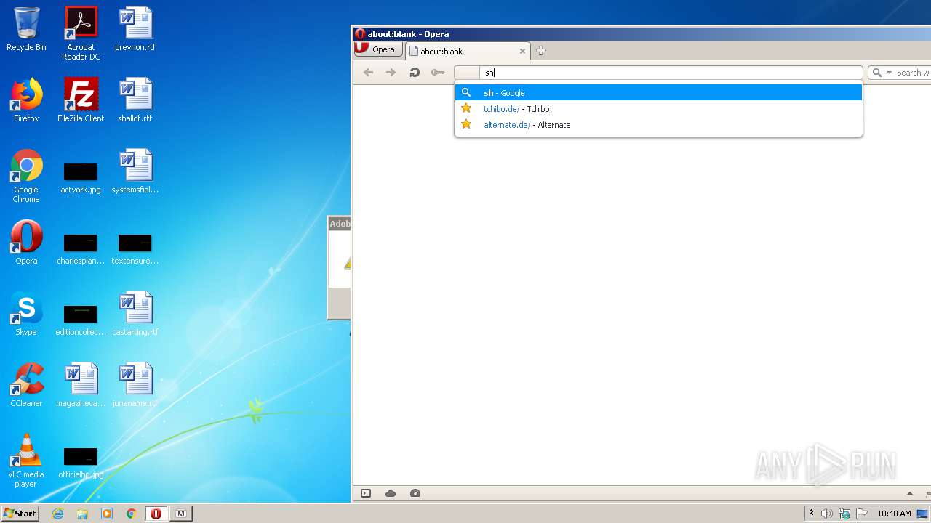Screen dimensions: 931x523
Task: Click the Show desktop tray button
Action: (x=924, y=514)
